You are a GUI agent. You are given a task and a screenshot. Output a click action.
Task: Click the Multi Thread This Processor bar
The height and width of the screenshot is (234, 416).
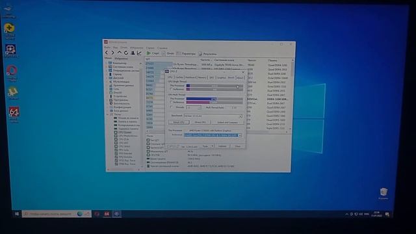point(214,99)
